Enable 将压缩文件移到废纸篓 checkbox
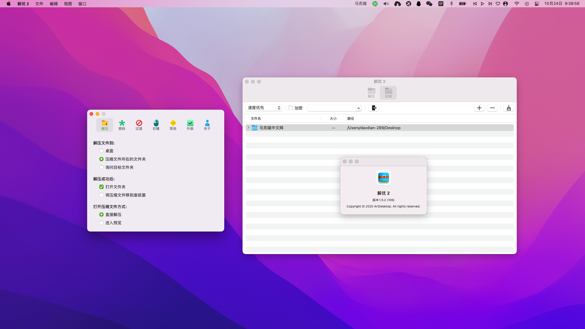585x329 pixels. 101,195
